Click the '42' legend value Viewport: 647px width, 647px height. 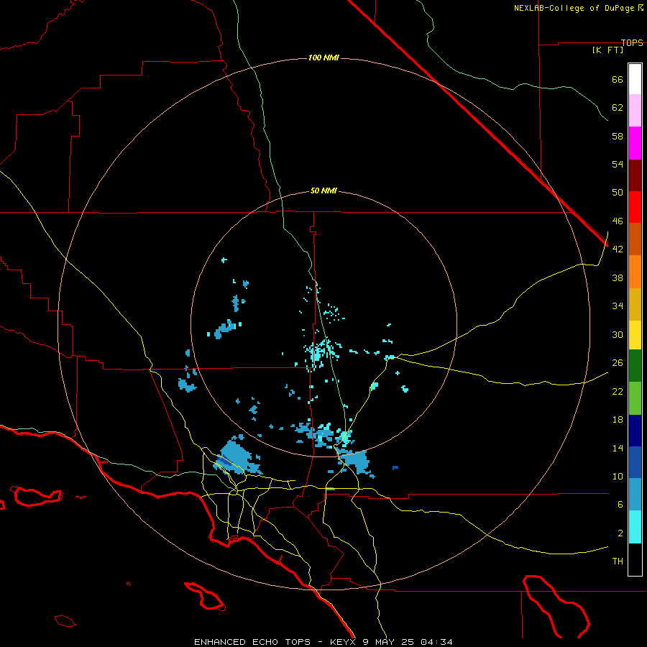[618, 249]
